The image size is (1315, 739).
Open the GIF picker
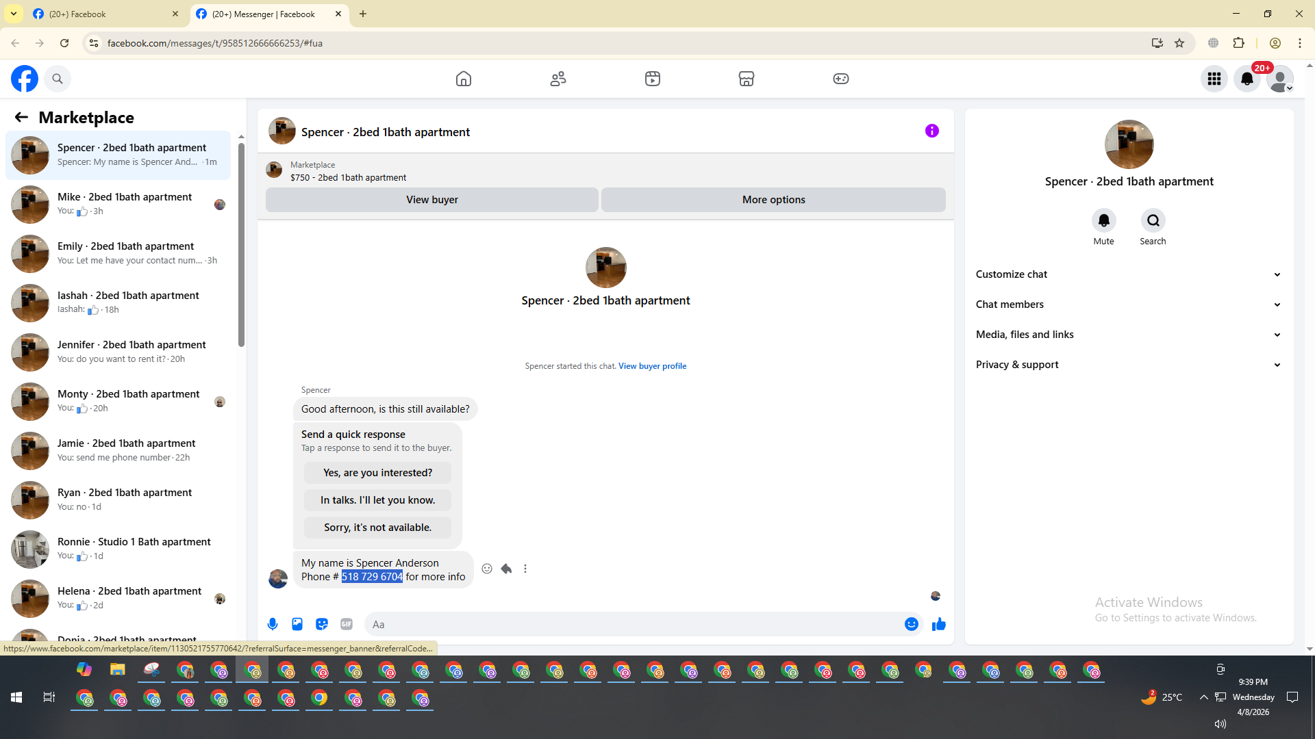tap(347, 624)
